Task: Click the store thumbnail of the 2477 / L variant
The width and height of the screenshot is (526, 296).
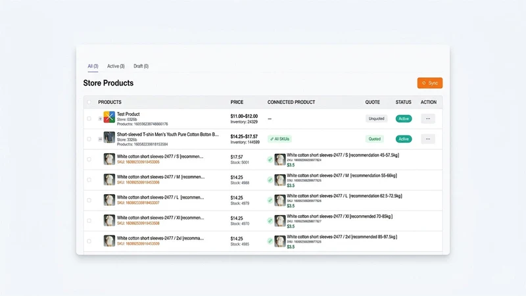Action: click(109, 200)
